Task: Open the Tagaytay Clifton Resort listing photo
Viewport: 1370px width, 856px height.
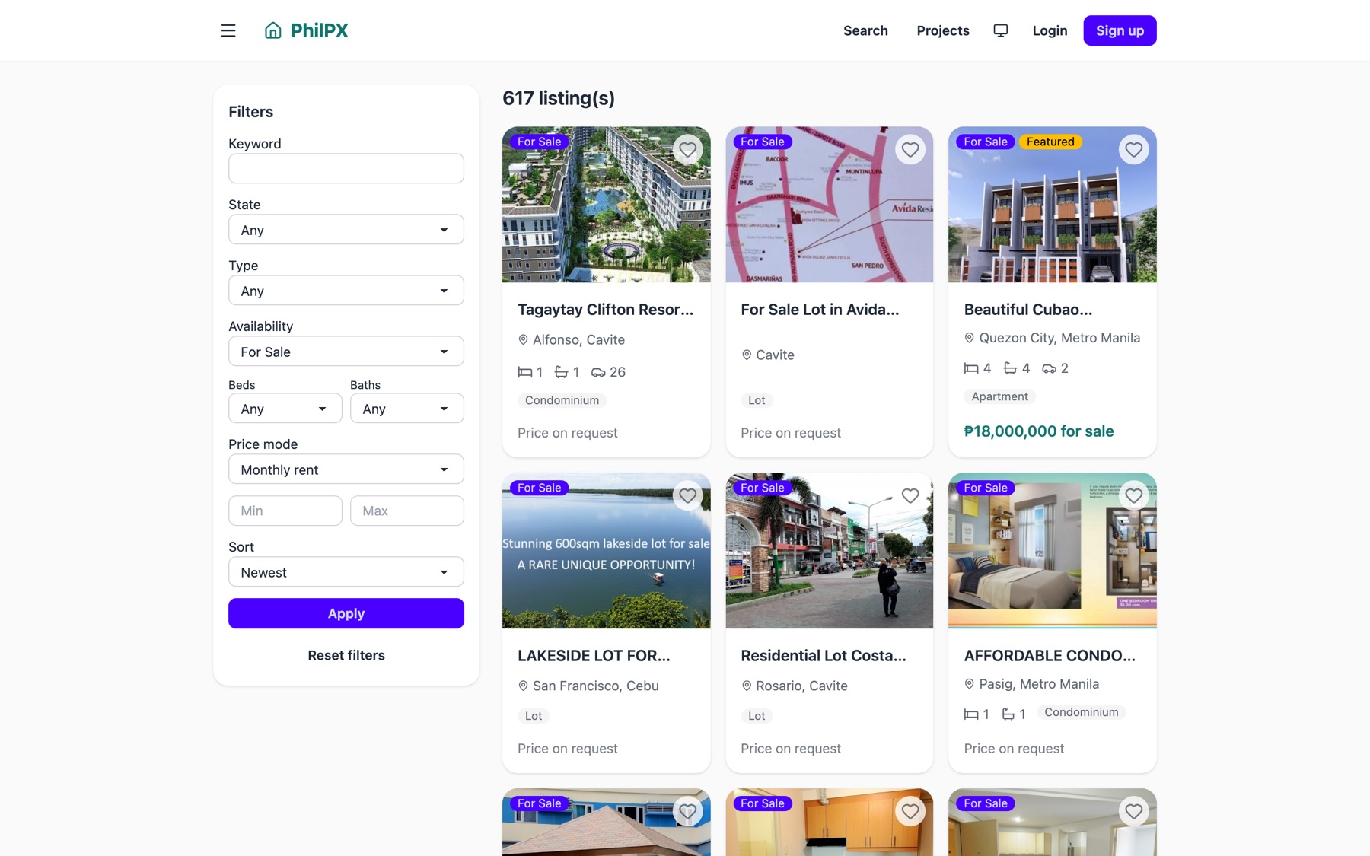Action: click(607, 205)
